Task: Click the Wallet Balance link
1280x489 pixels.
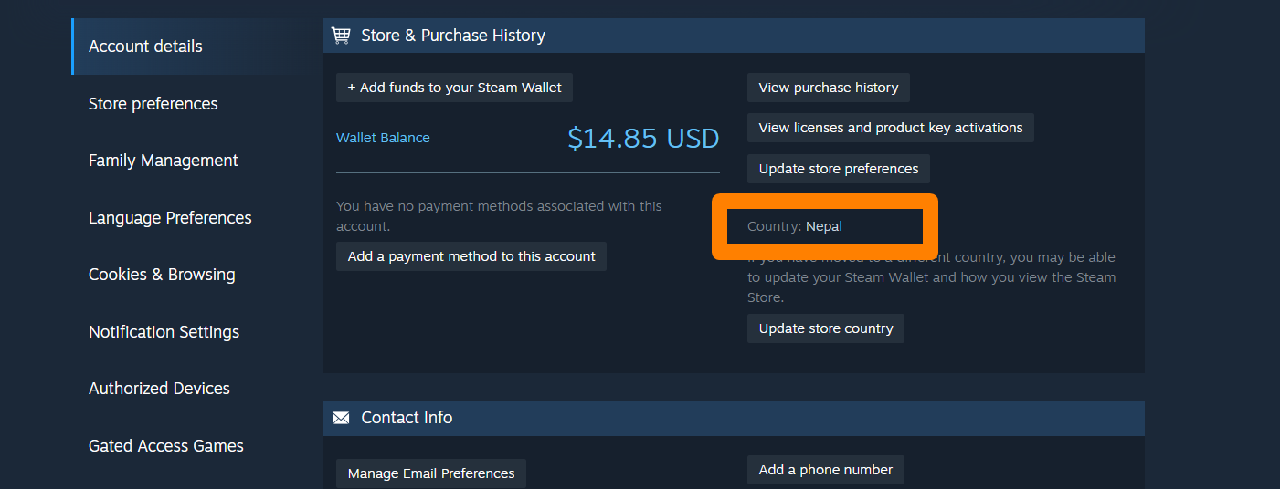Action: [383, 138]
